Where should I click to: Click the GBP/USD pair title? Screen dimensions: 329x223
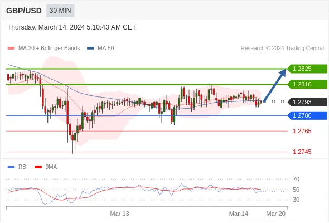point(24,11)
